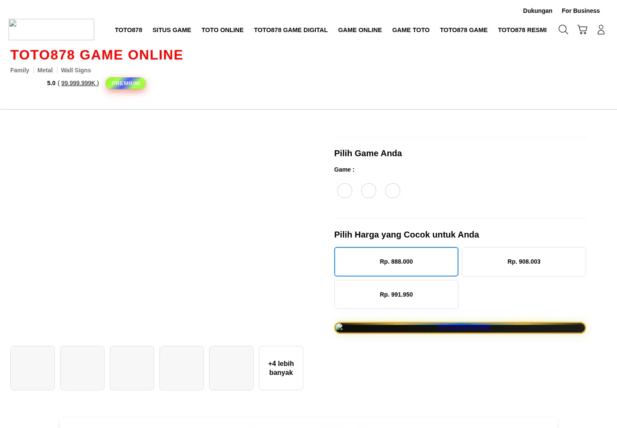Click the site logo image

pyautogui.click(x=51, y=30)
